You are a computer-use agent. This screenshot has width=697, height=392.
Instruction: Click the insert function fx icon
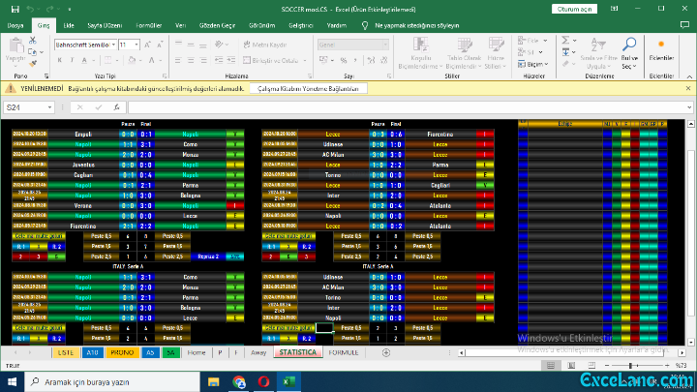[116, 107]
